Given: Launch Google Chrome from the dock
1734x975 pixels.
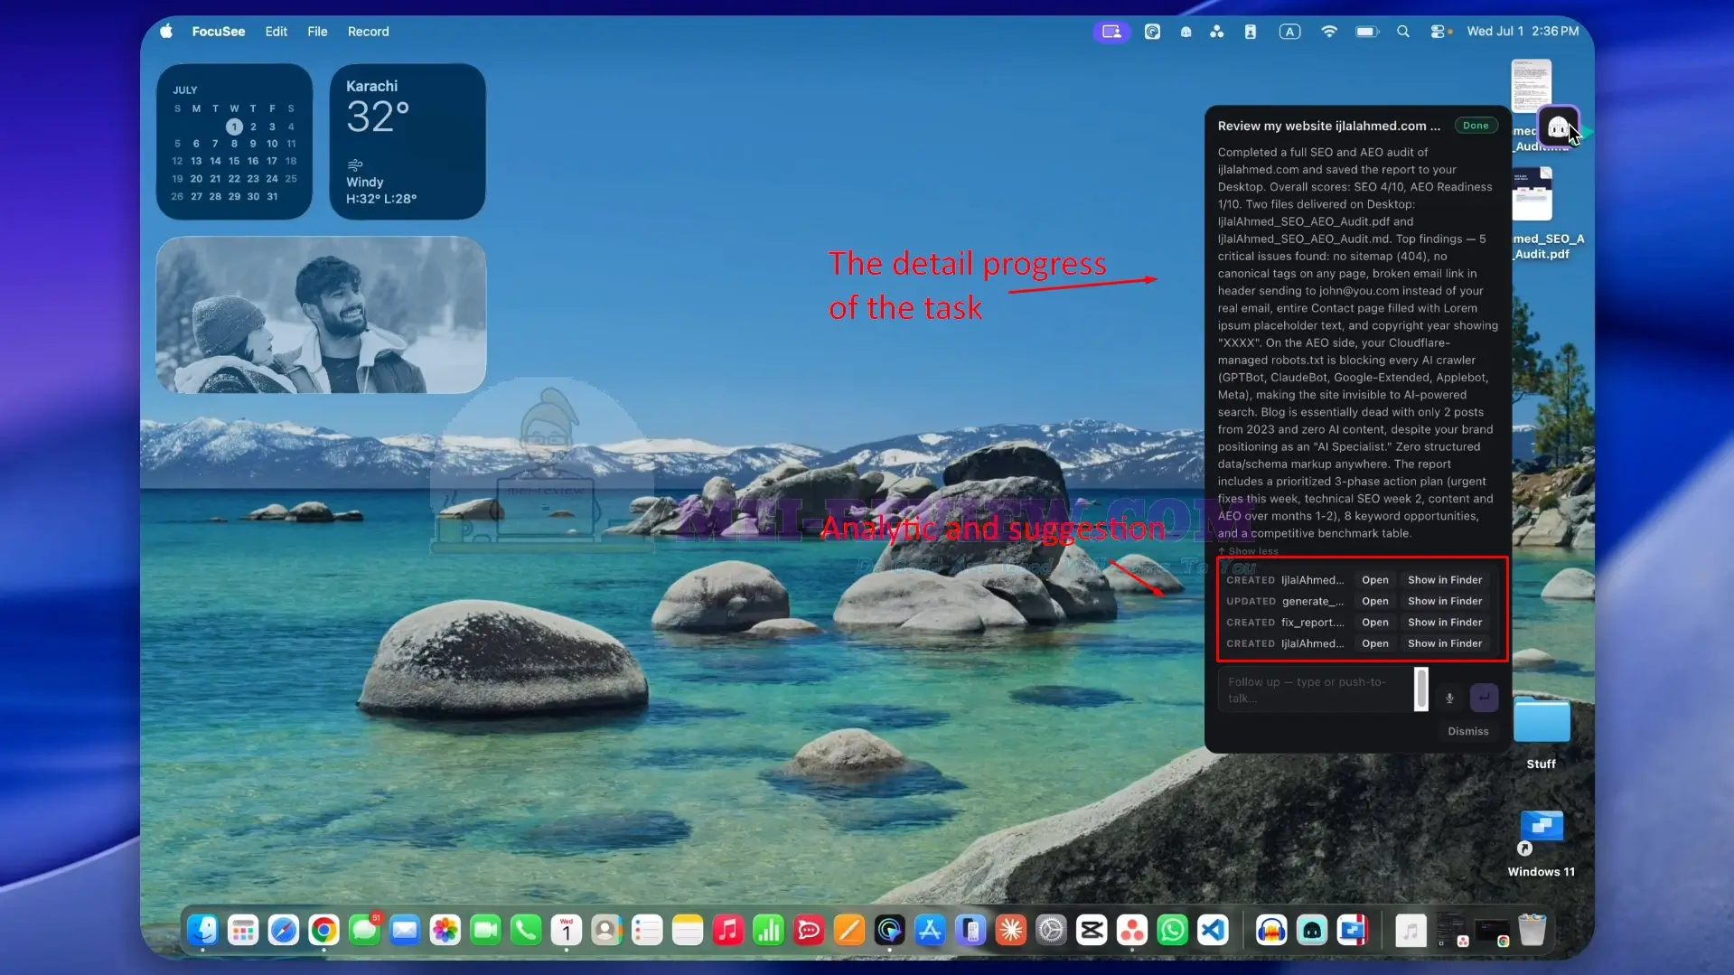Looking at the screenshot, I should pos(323,930).
